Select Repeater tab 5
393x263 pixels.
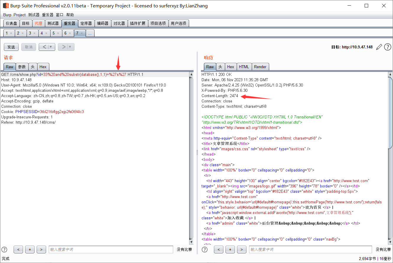[53, 33]
